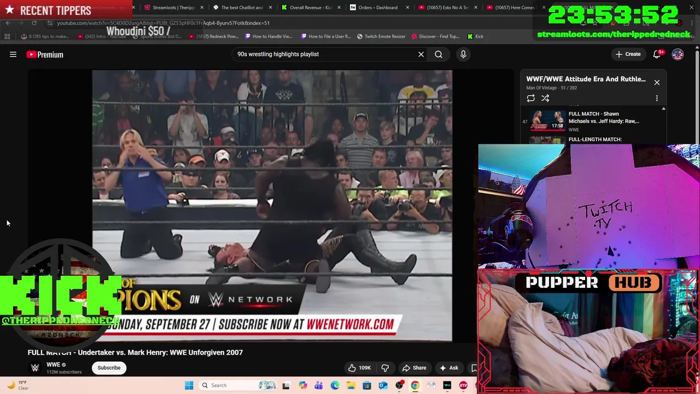This screenshot has height=394, width=700.
Task: Open OBS Studio taskbar icon
Action: tap(399, 385)
